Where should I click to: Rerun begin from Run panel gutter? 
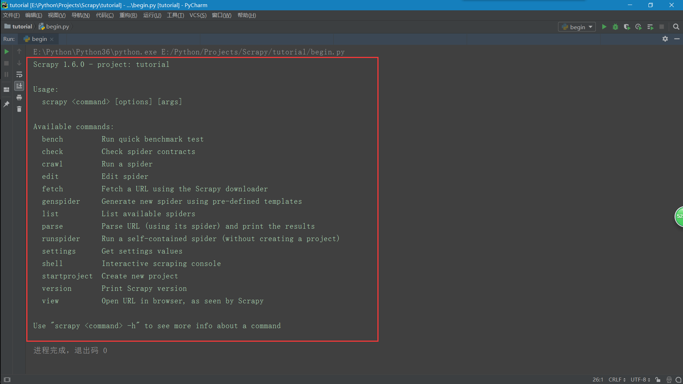tap(6, 52)
